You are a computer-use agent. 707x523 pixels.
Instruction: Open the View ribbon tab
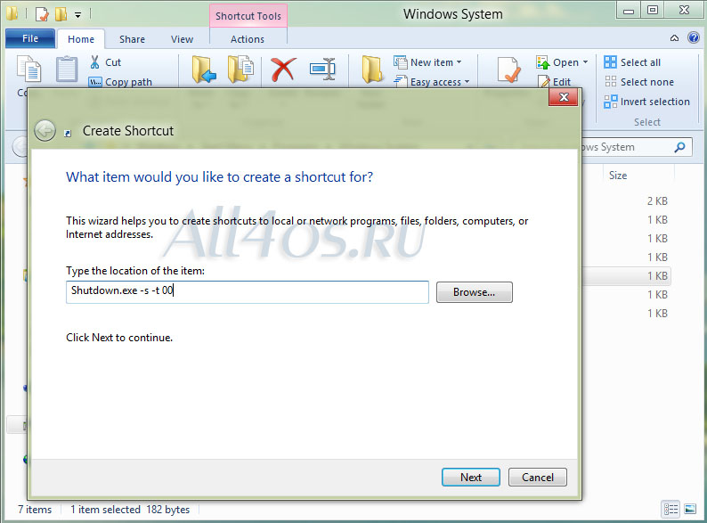(x=182, y=39)
